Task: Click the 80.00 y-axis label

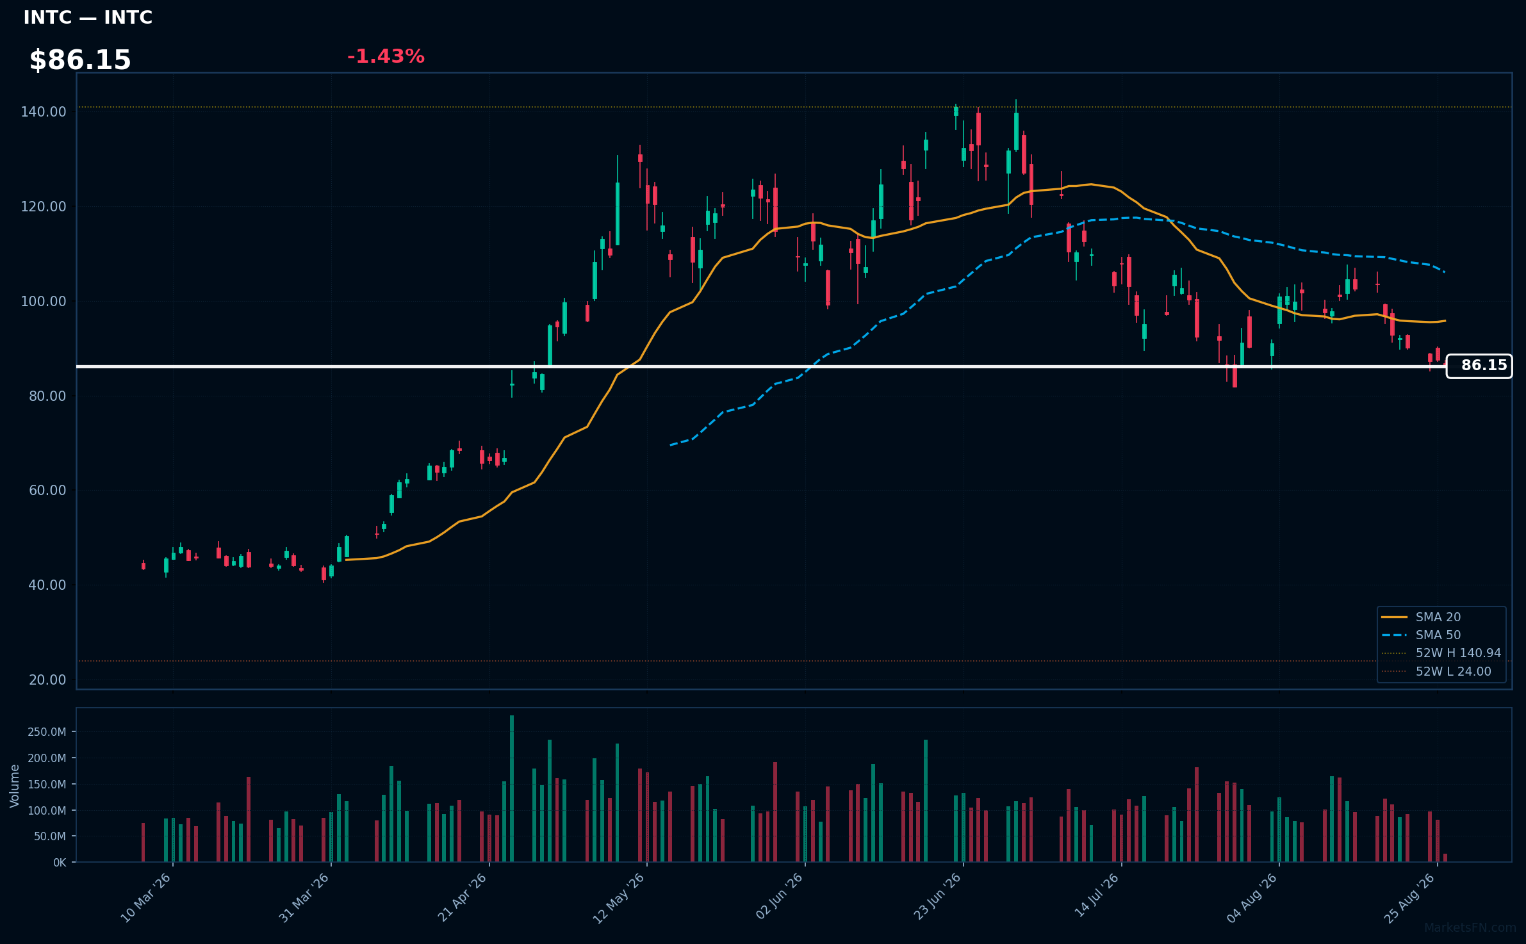Action: pyautogui.click(x=47, y=396)
